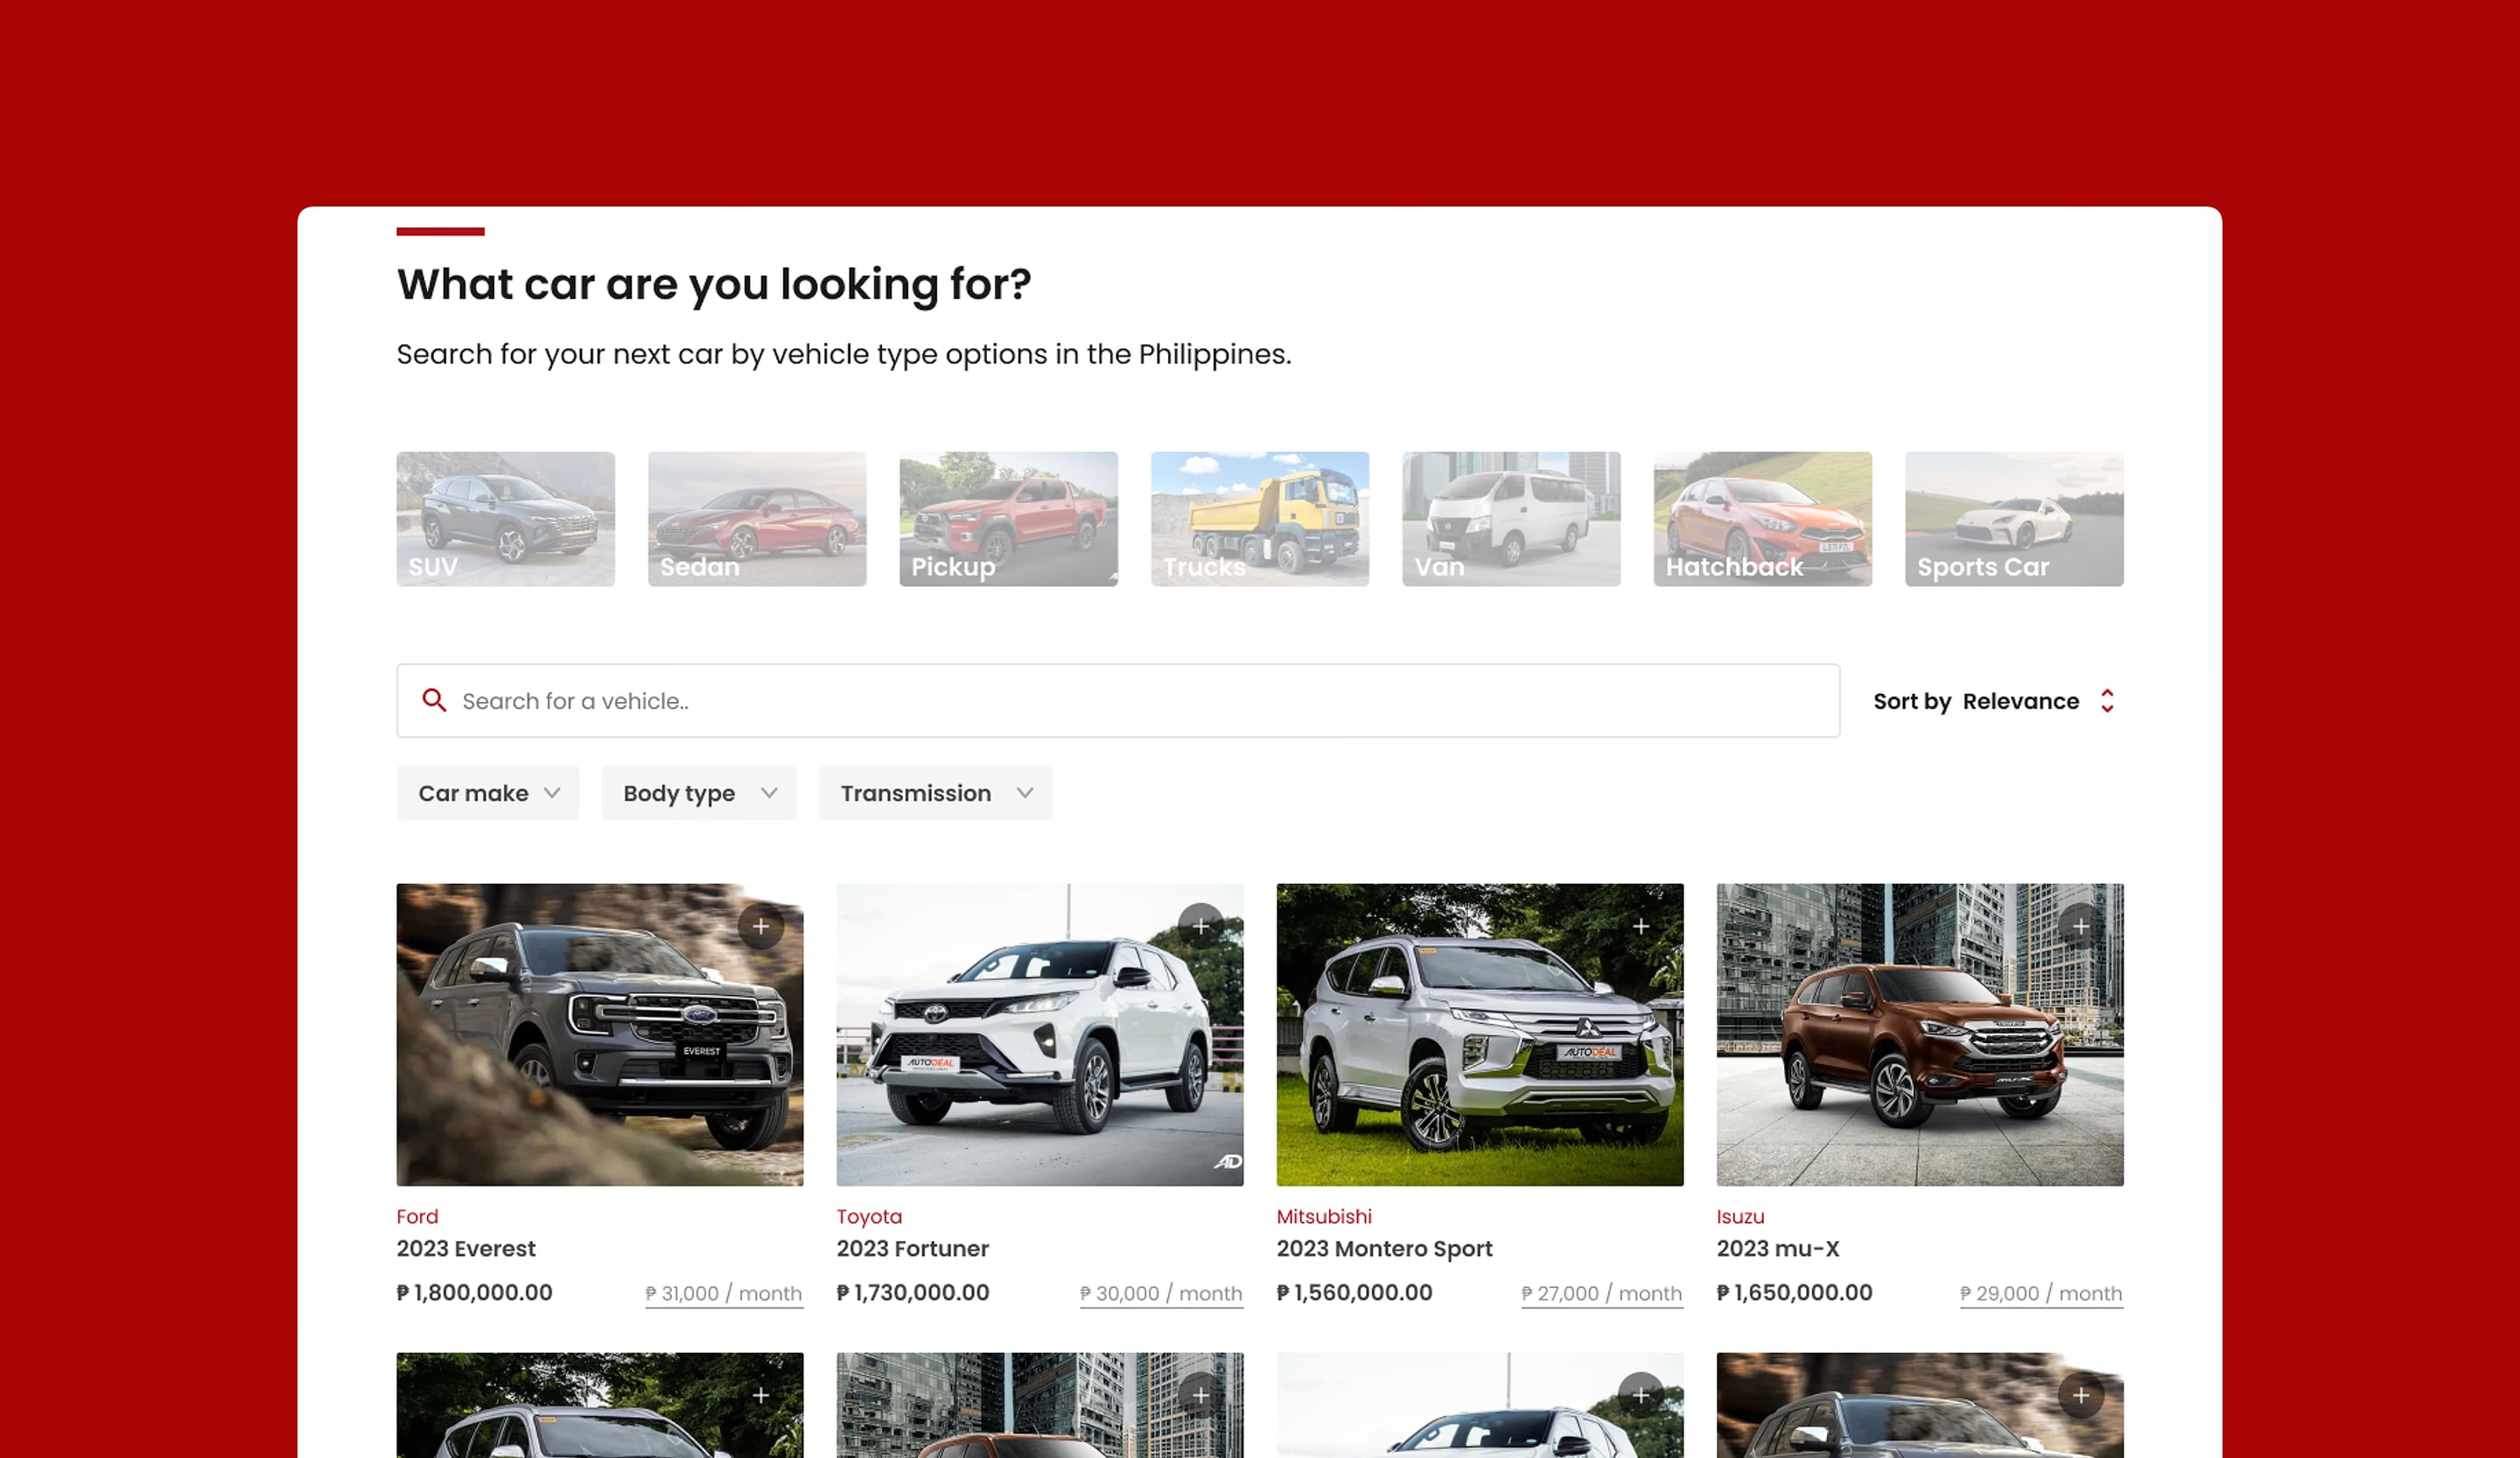
Task: Click the Isuzu brand link
Action: (x=1740, y=1216)
